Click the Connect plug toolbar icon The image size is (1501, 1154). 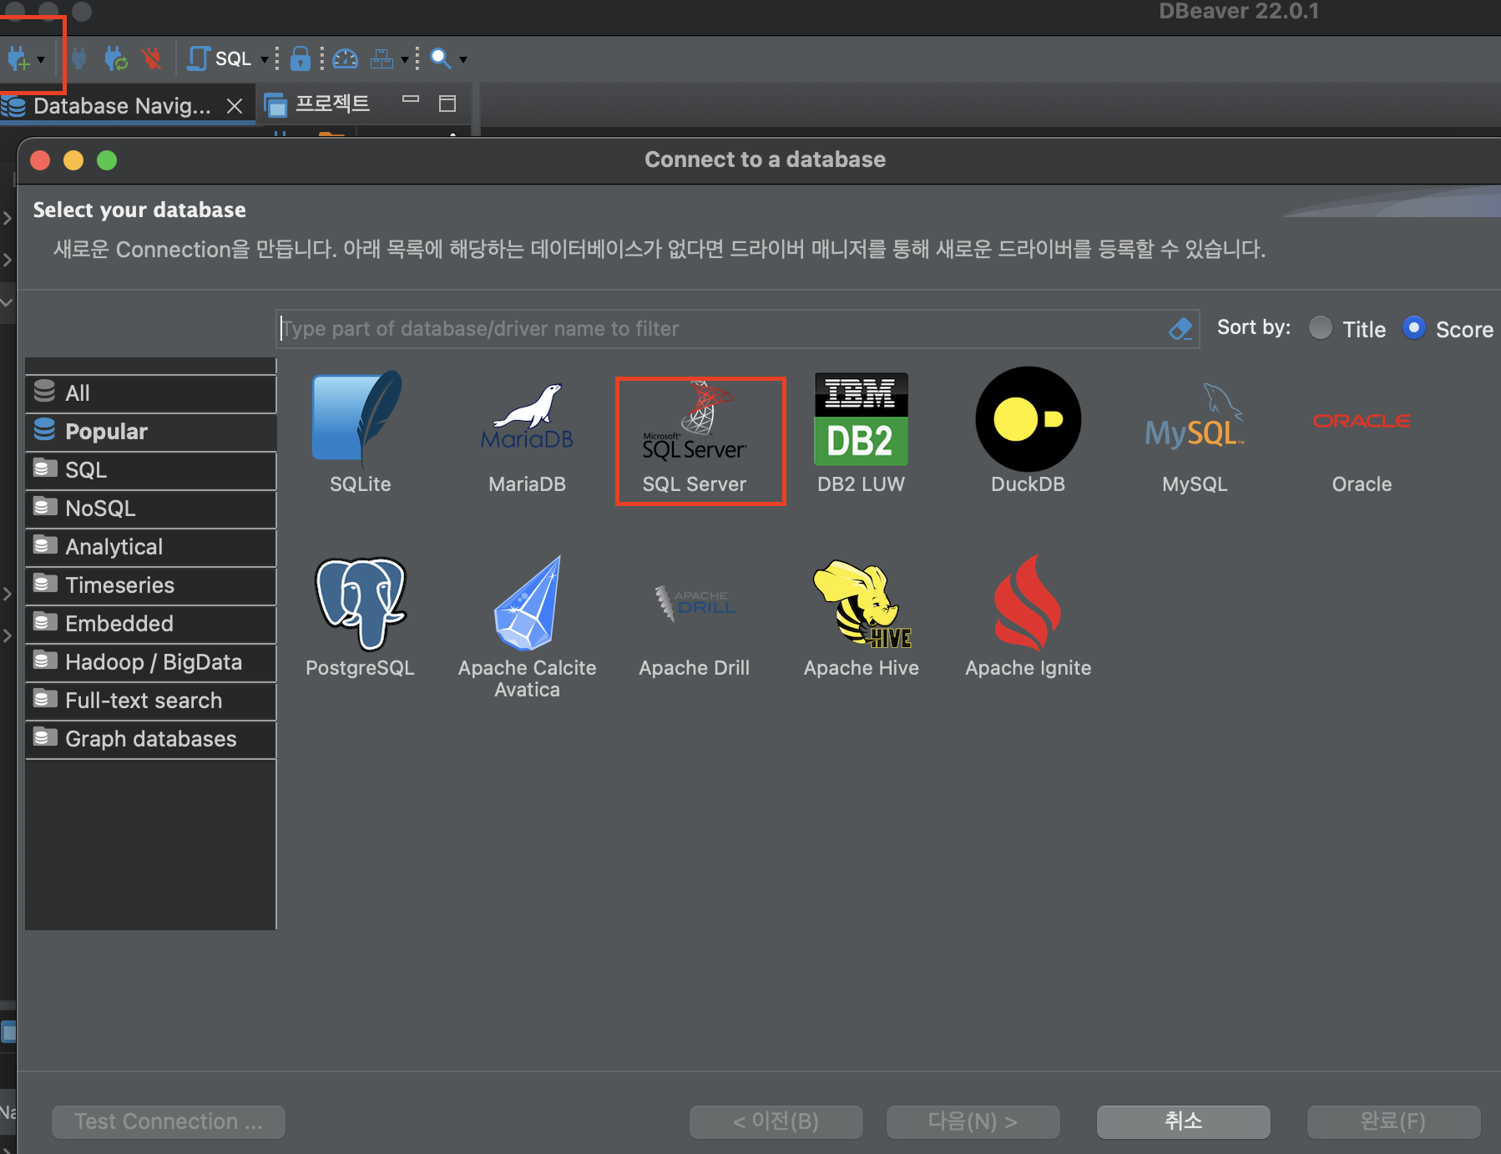[78, 58]
